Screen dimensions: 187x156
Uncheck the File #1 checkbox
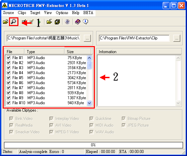pos(8,58)
